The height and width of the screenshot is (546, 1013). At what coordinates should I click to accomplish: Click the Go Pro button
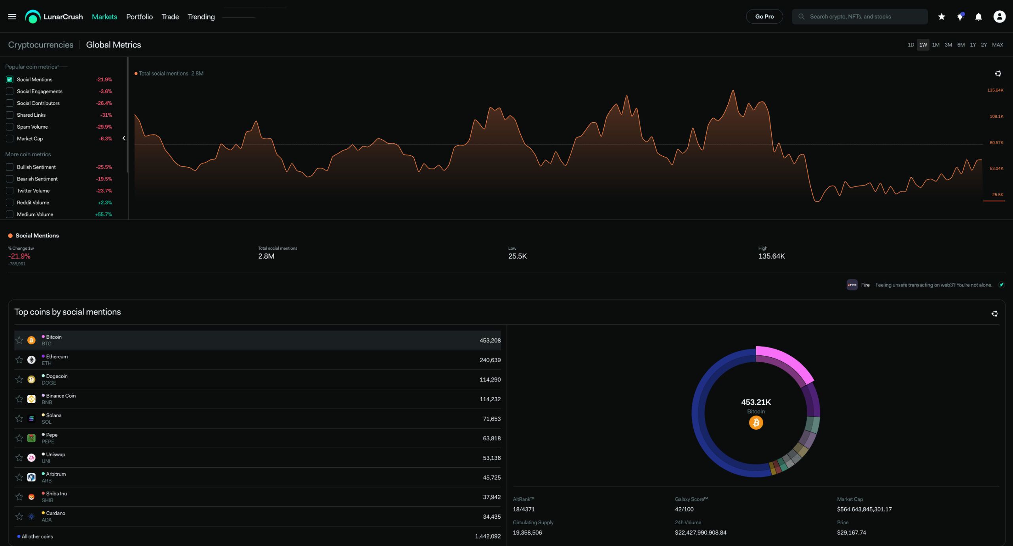(764, 17)
